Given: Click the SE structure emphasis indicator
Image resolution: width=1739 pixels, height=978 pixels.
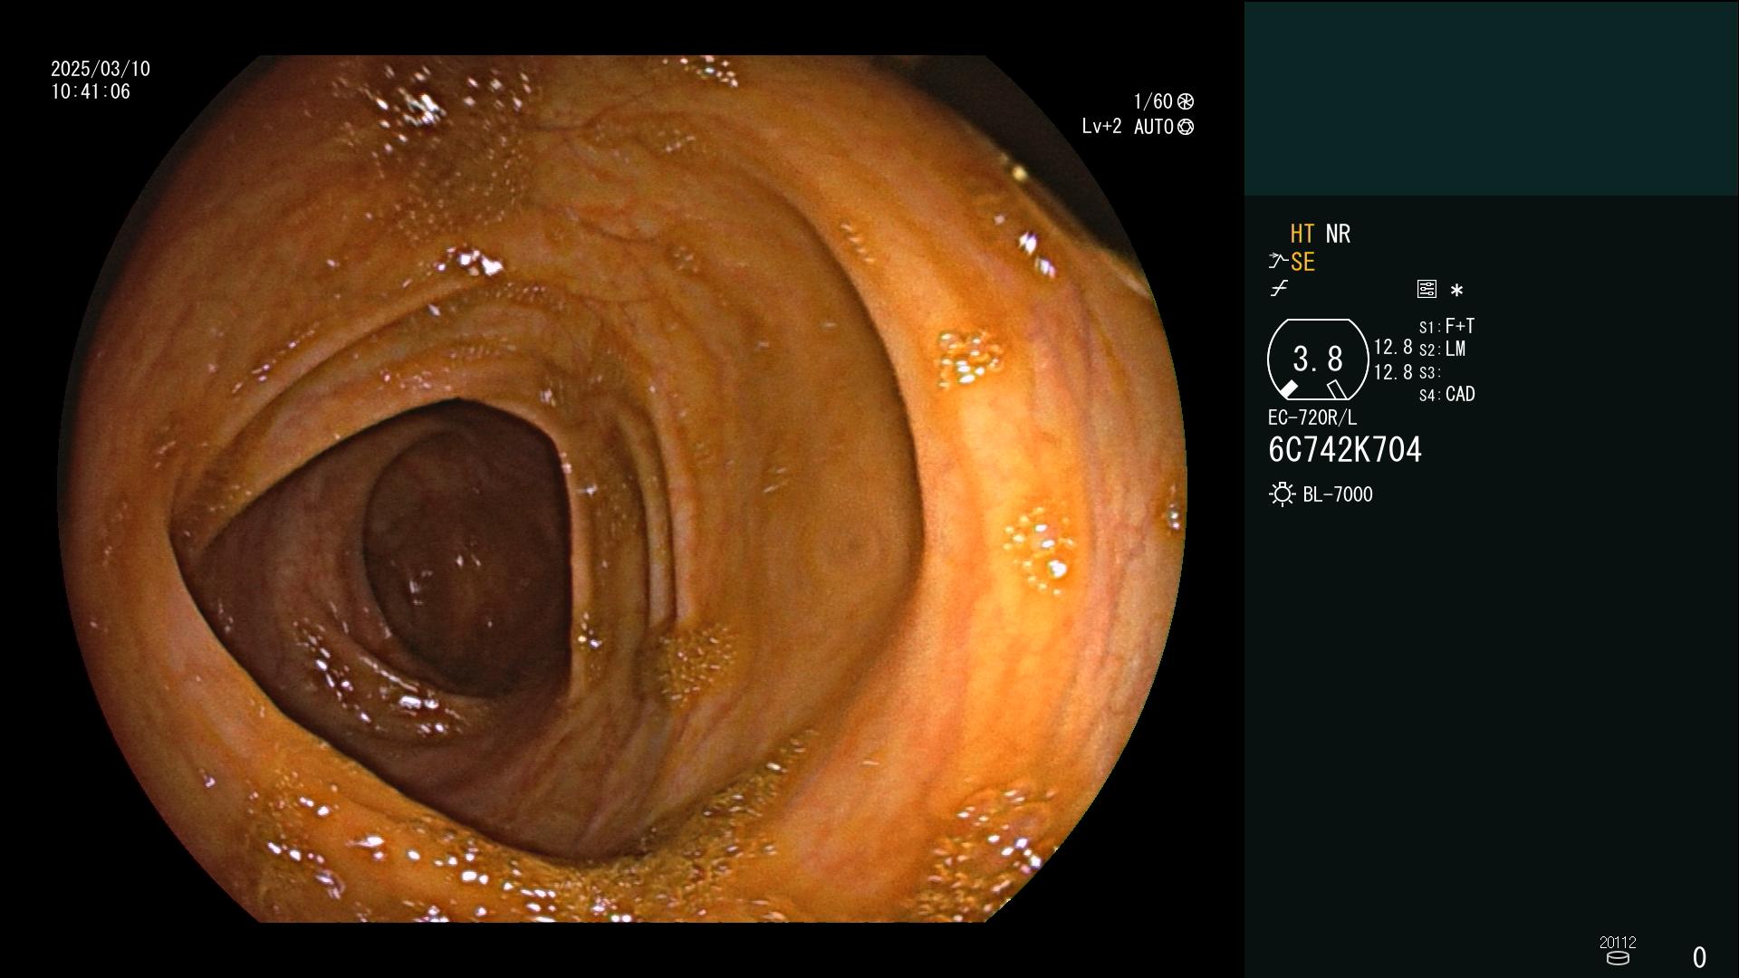Looking at the screenshot, I should tap(1302, 262).
